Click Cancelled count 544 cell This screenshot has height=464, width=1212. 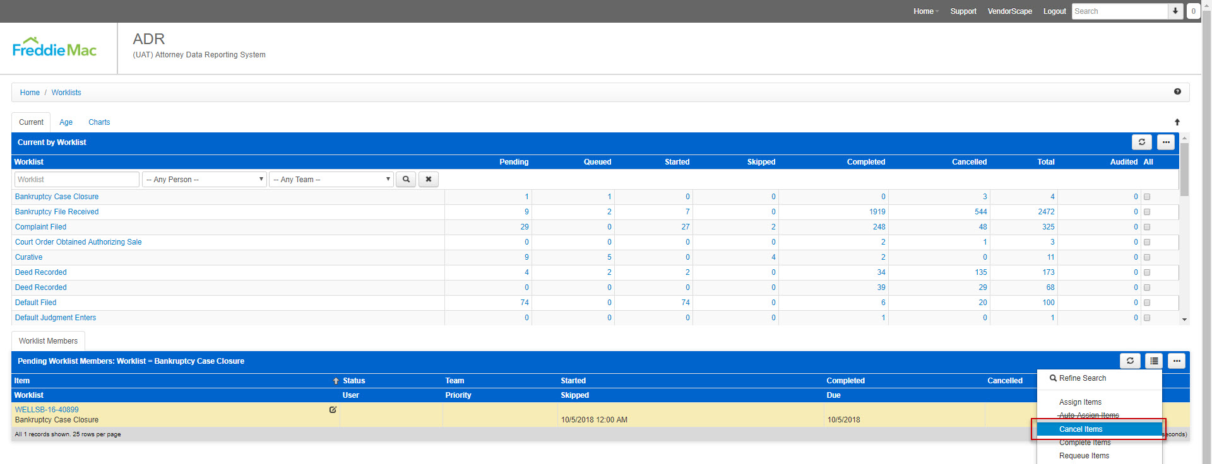pyautogui.click(x=980, y=212)
